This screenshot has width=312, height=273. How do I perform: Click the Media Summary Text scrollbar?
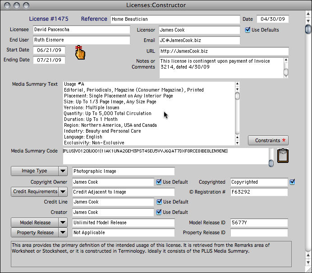pos(237,113)
